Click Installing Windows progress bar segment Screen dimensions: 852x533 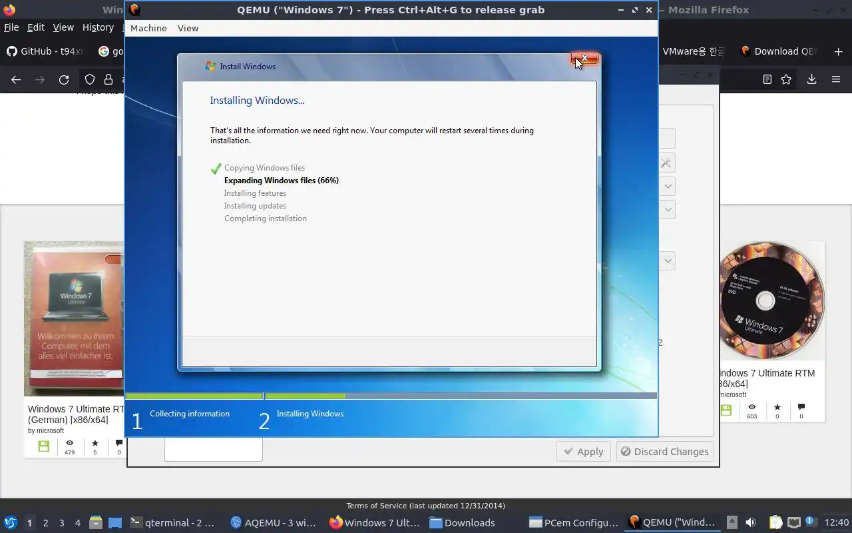pyautogui.click(x=461, y=396)
